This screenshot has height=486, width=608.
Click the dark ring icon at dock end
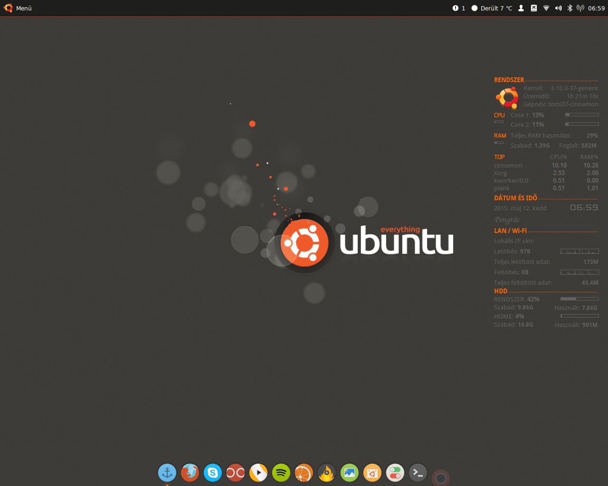point(441,477)
